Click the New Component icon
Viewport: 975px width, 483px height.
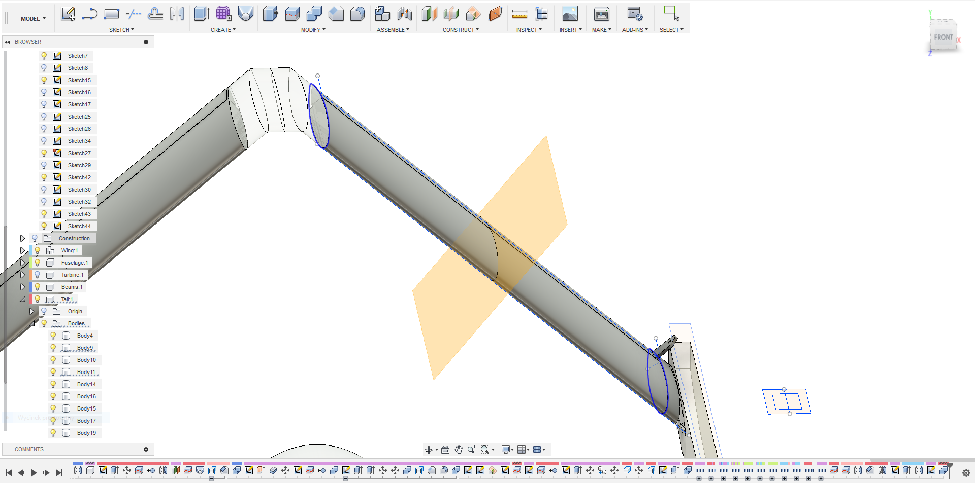pyautogui.click(x=382, y=14)
